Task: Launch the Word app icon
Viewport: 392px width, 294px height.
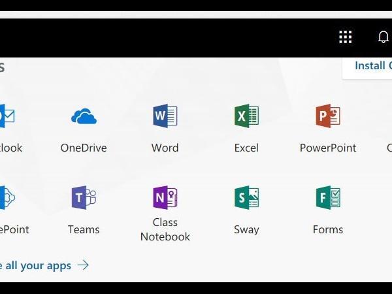Action: pos(165,116)
